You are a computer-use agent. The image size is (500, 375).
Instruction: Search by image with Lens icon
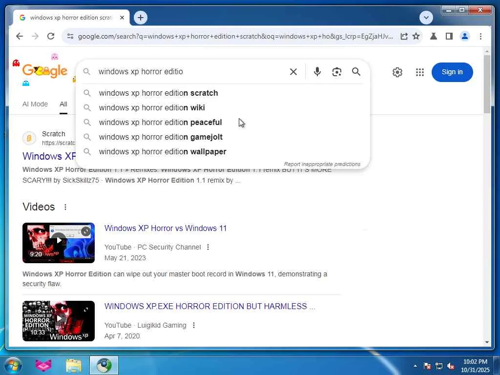pos(337,72)
